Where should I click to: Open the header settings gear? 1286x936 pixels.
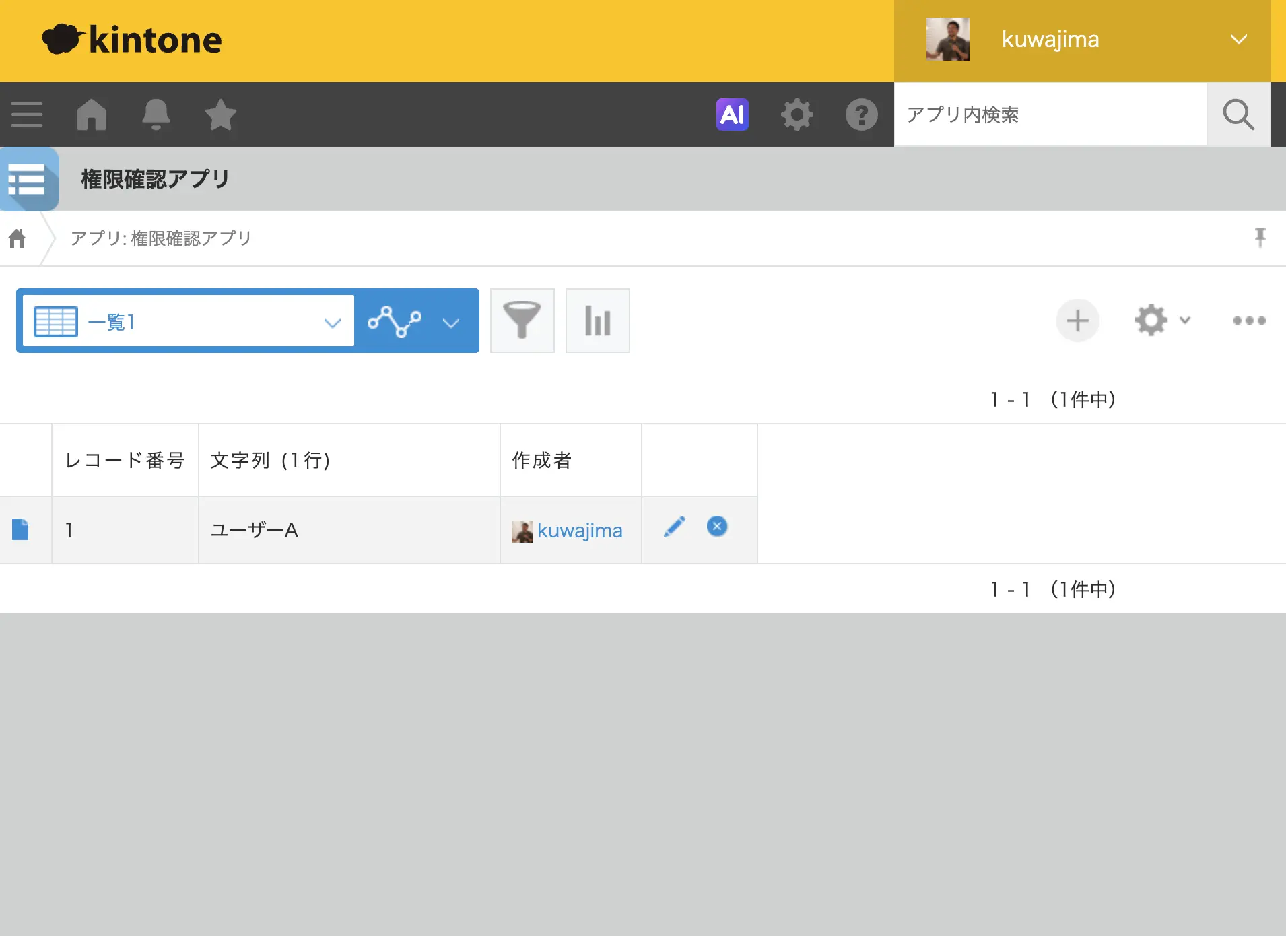[797, 114]
